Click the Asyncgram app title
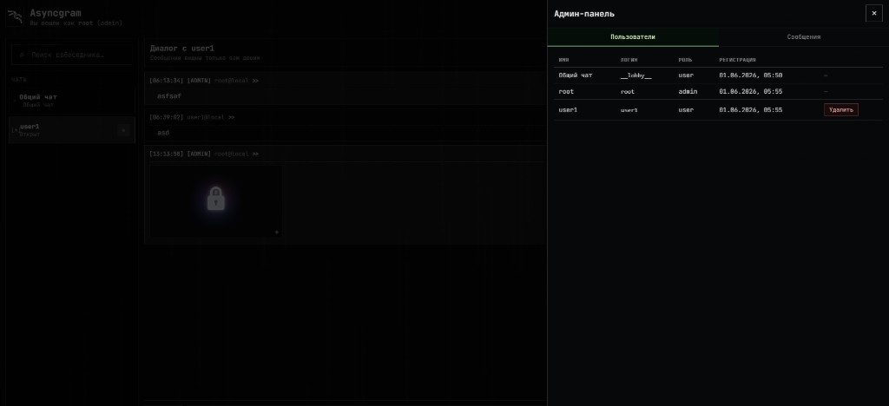889x406 pixels. [x=55, y=12]
